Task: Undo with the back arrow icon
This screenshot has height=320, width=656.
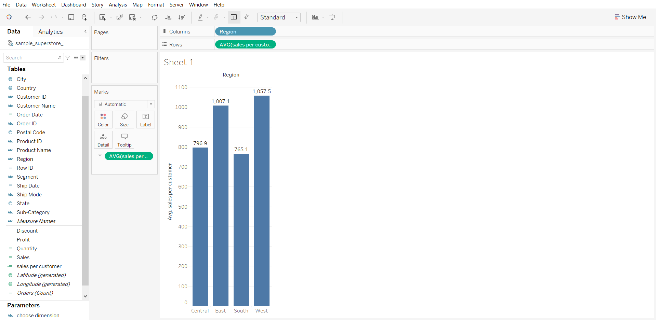Action: pos(28,17)
